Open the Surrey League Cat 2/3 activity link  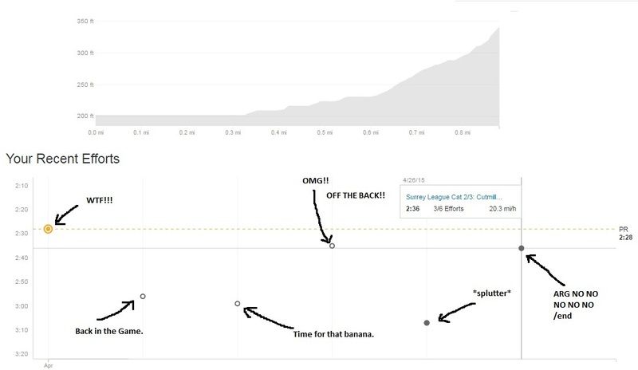[454, 197]
